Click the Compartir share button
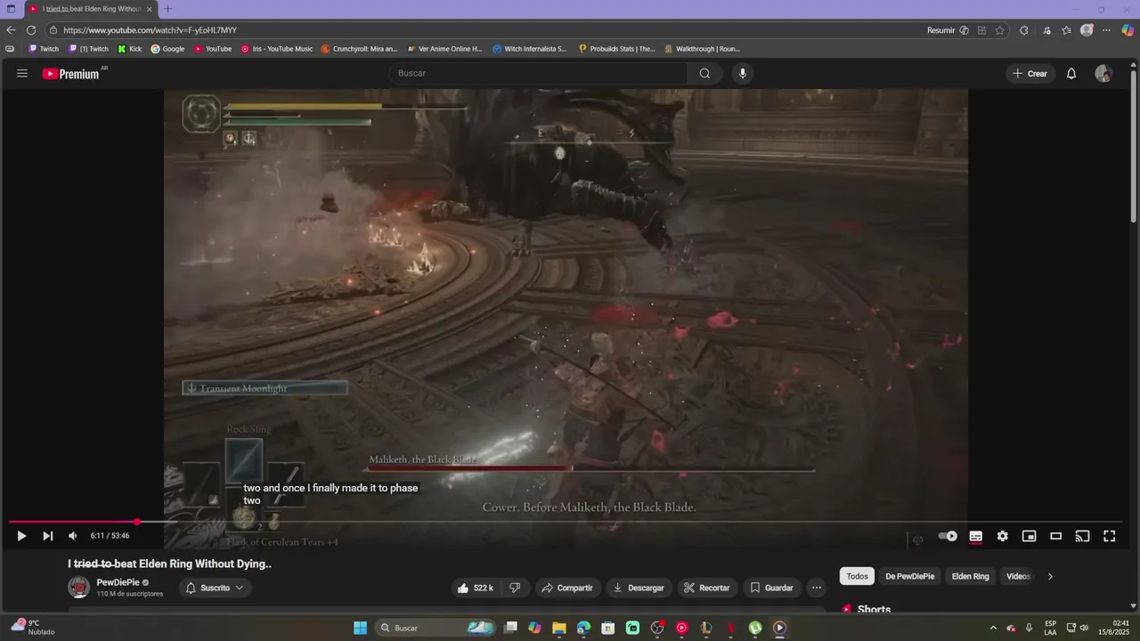 566,588
